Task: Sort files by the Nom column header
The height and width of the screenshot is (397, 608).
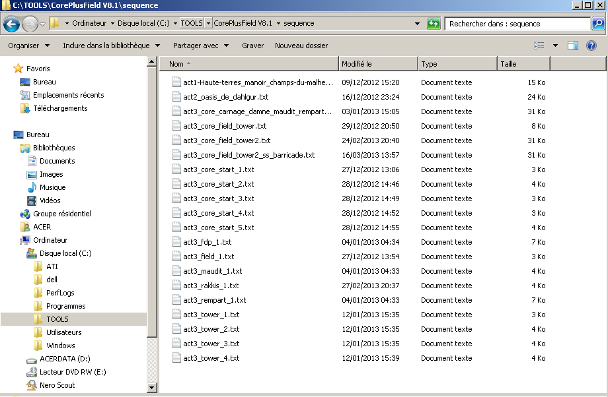Action: pos(249,64)
